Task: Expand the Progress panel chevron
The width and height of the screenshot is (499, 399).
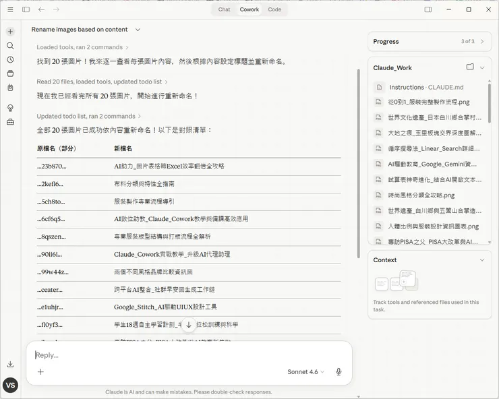Action: point(482,41)
